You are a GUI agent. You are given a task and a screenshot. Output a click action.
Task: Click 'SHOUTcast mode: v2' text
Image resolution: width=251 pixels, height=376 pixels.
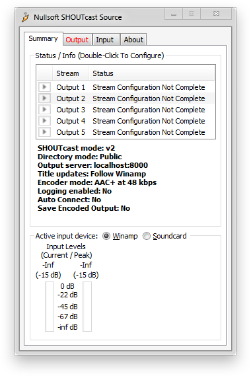76,148
